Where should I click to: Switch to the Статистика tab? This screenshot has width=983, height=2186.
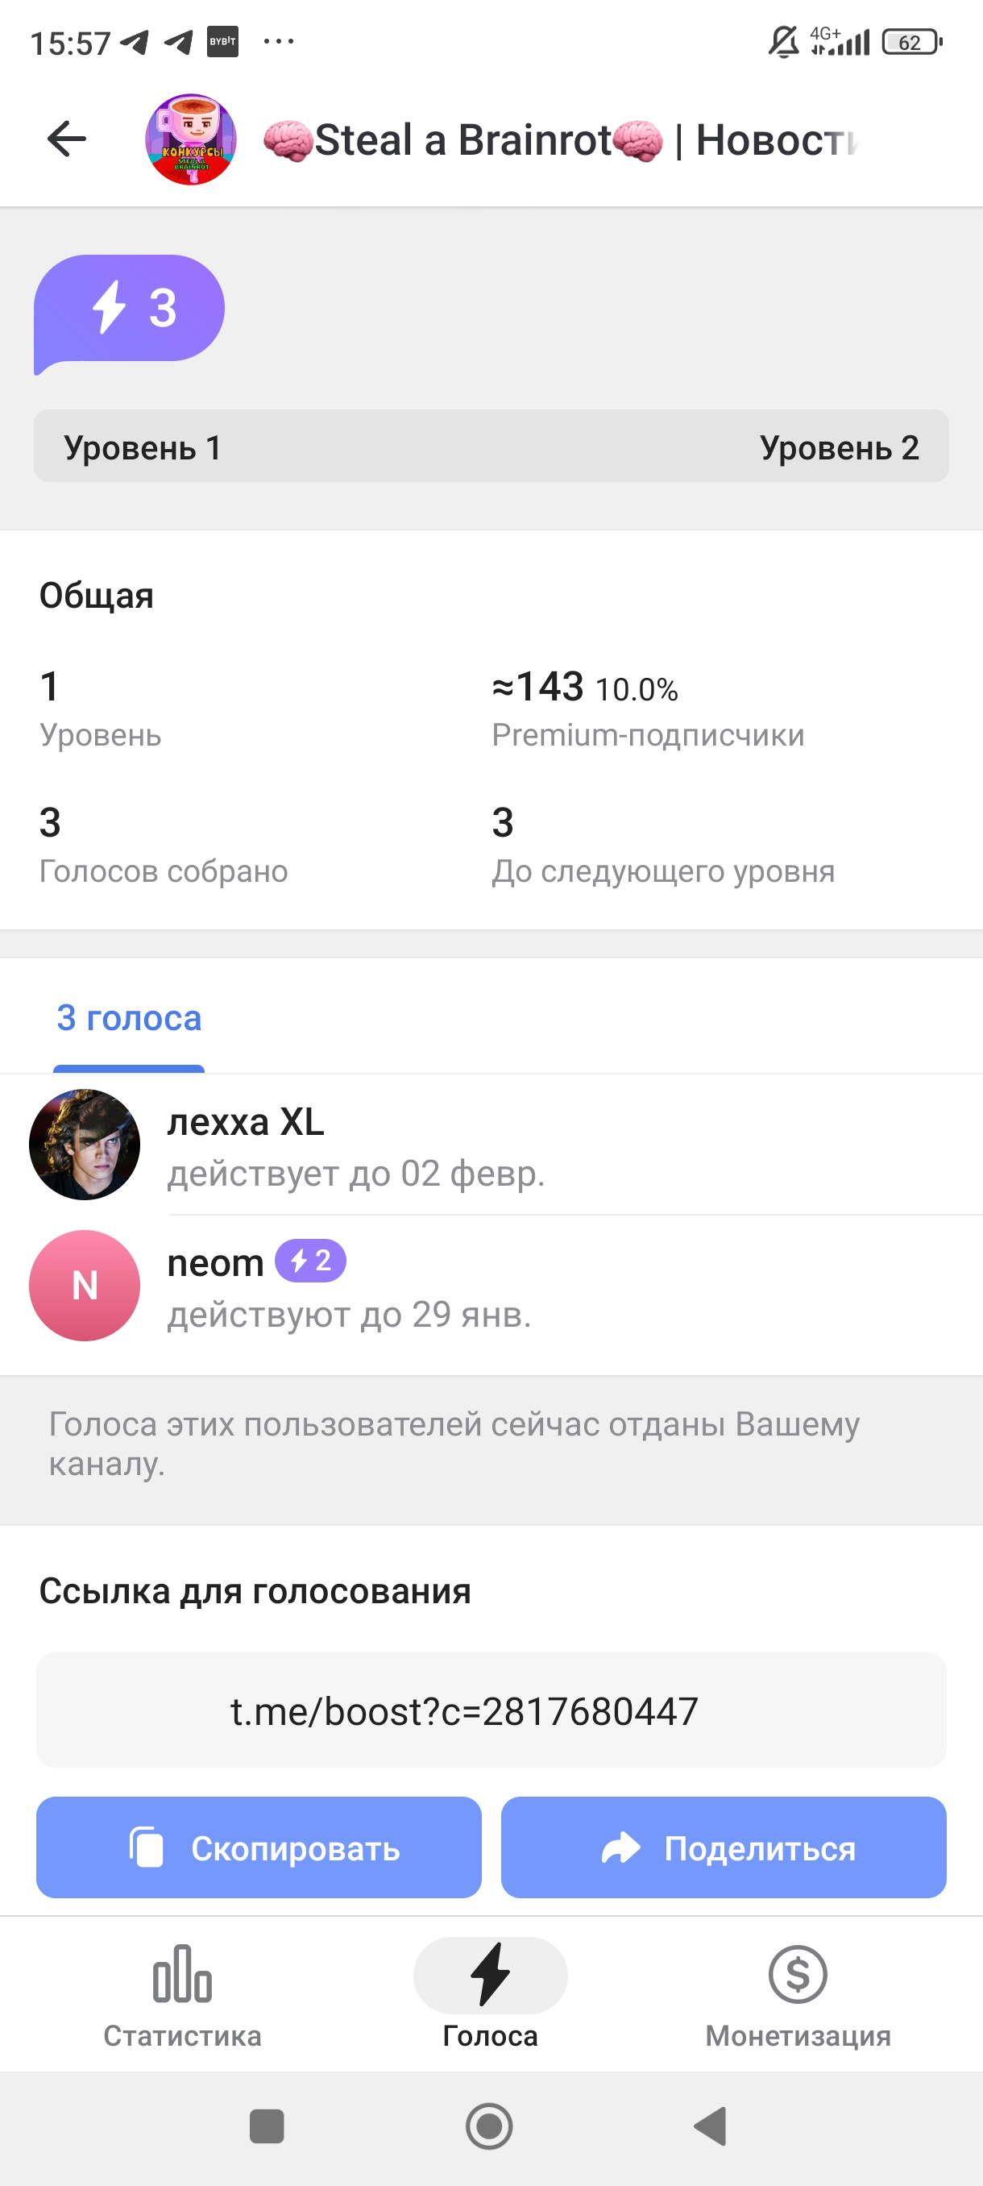tap(182, 1994)
